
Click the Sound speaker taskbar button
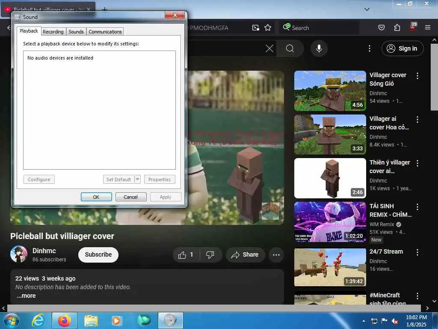(x=170, y=320)
